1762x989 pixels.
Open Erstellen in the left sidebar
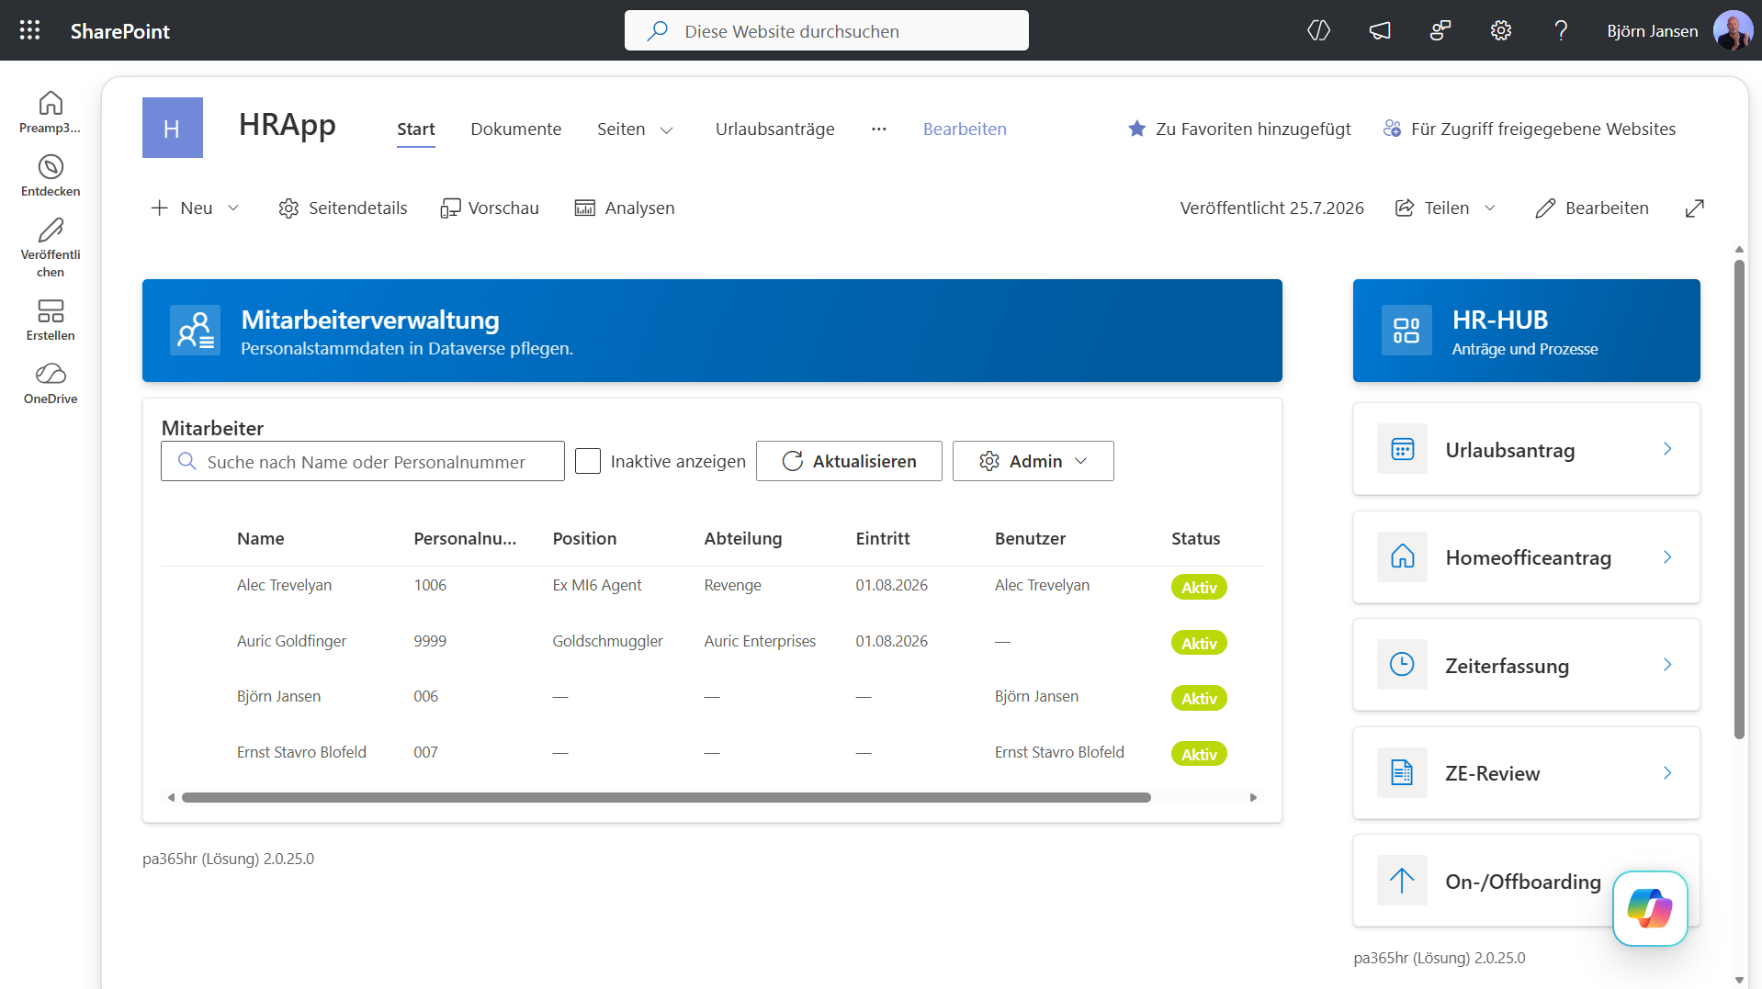click(x=51, y=320)
